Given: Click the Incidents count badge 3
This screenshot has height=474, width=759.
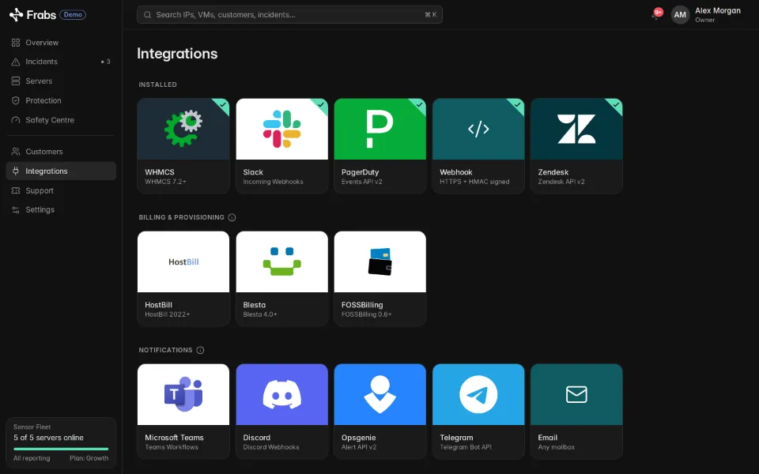Looking at the screenshot, I should (106, 62).
